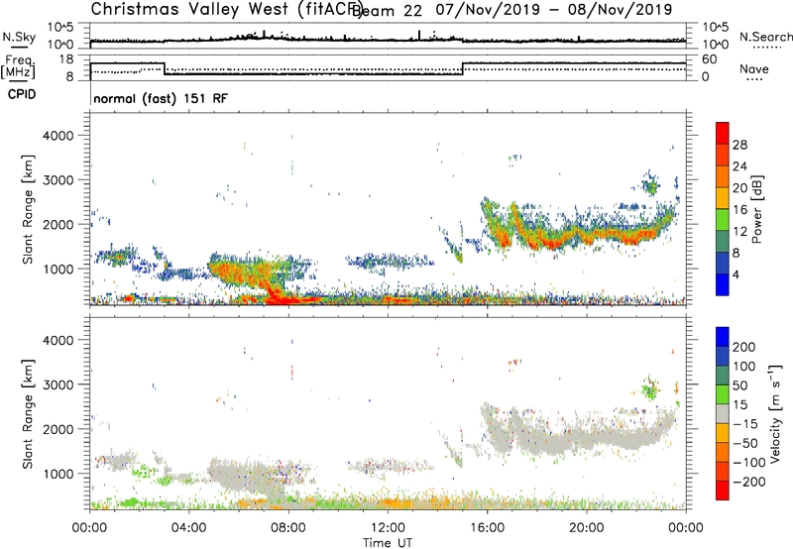Click the 'Velocity [m s-1]' colorbar title
Viewport: 793px width, 549px height.
tap(775, 413)
